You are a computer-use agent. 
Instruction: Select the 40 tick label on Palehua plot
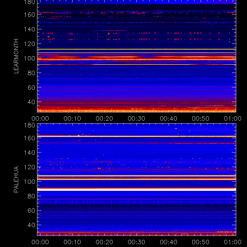[31, 225]
